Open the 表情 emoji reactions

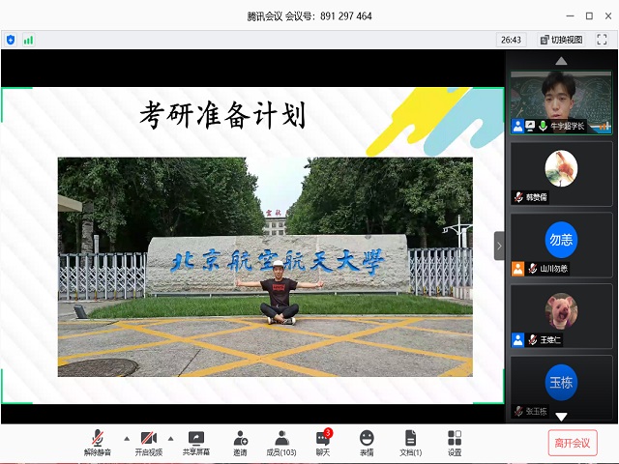(x=367, y=443)
